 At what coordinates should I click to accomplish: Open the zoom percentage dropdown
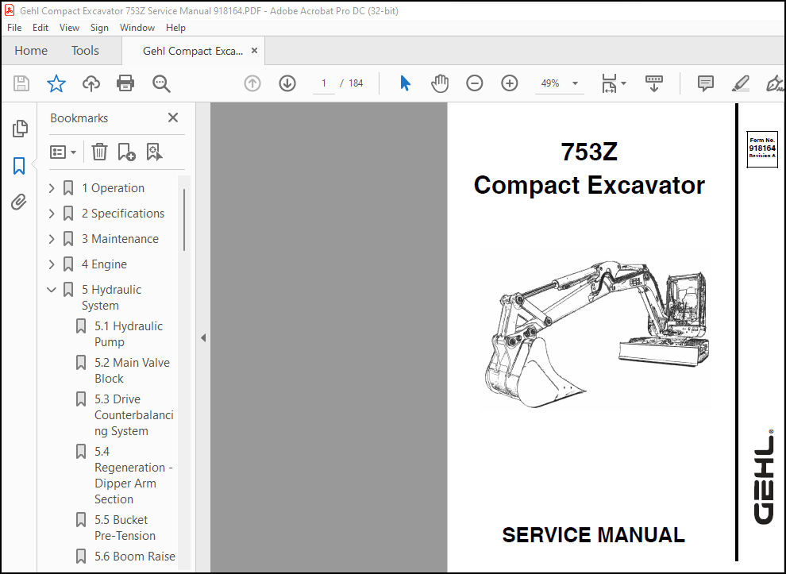click(x=575, y=83)
